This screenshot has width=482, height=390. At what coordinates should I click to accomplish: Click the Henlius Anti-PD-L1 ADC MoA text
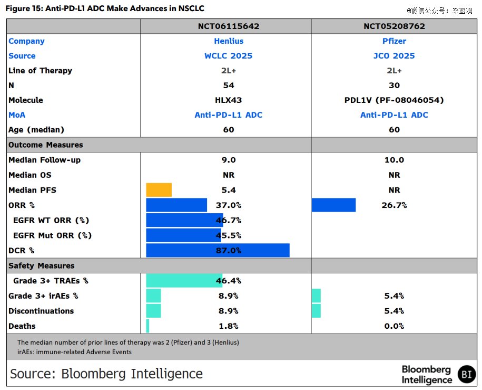point(229,115)
